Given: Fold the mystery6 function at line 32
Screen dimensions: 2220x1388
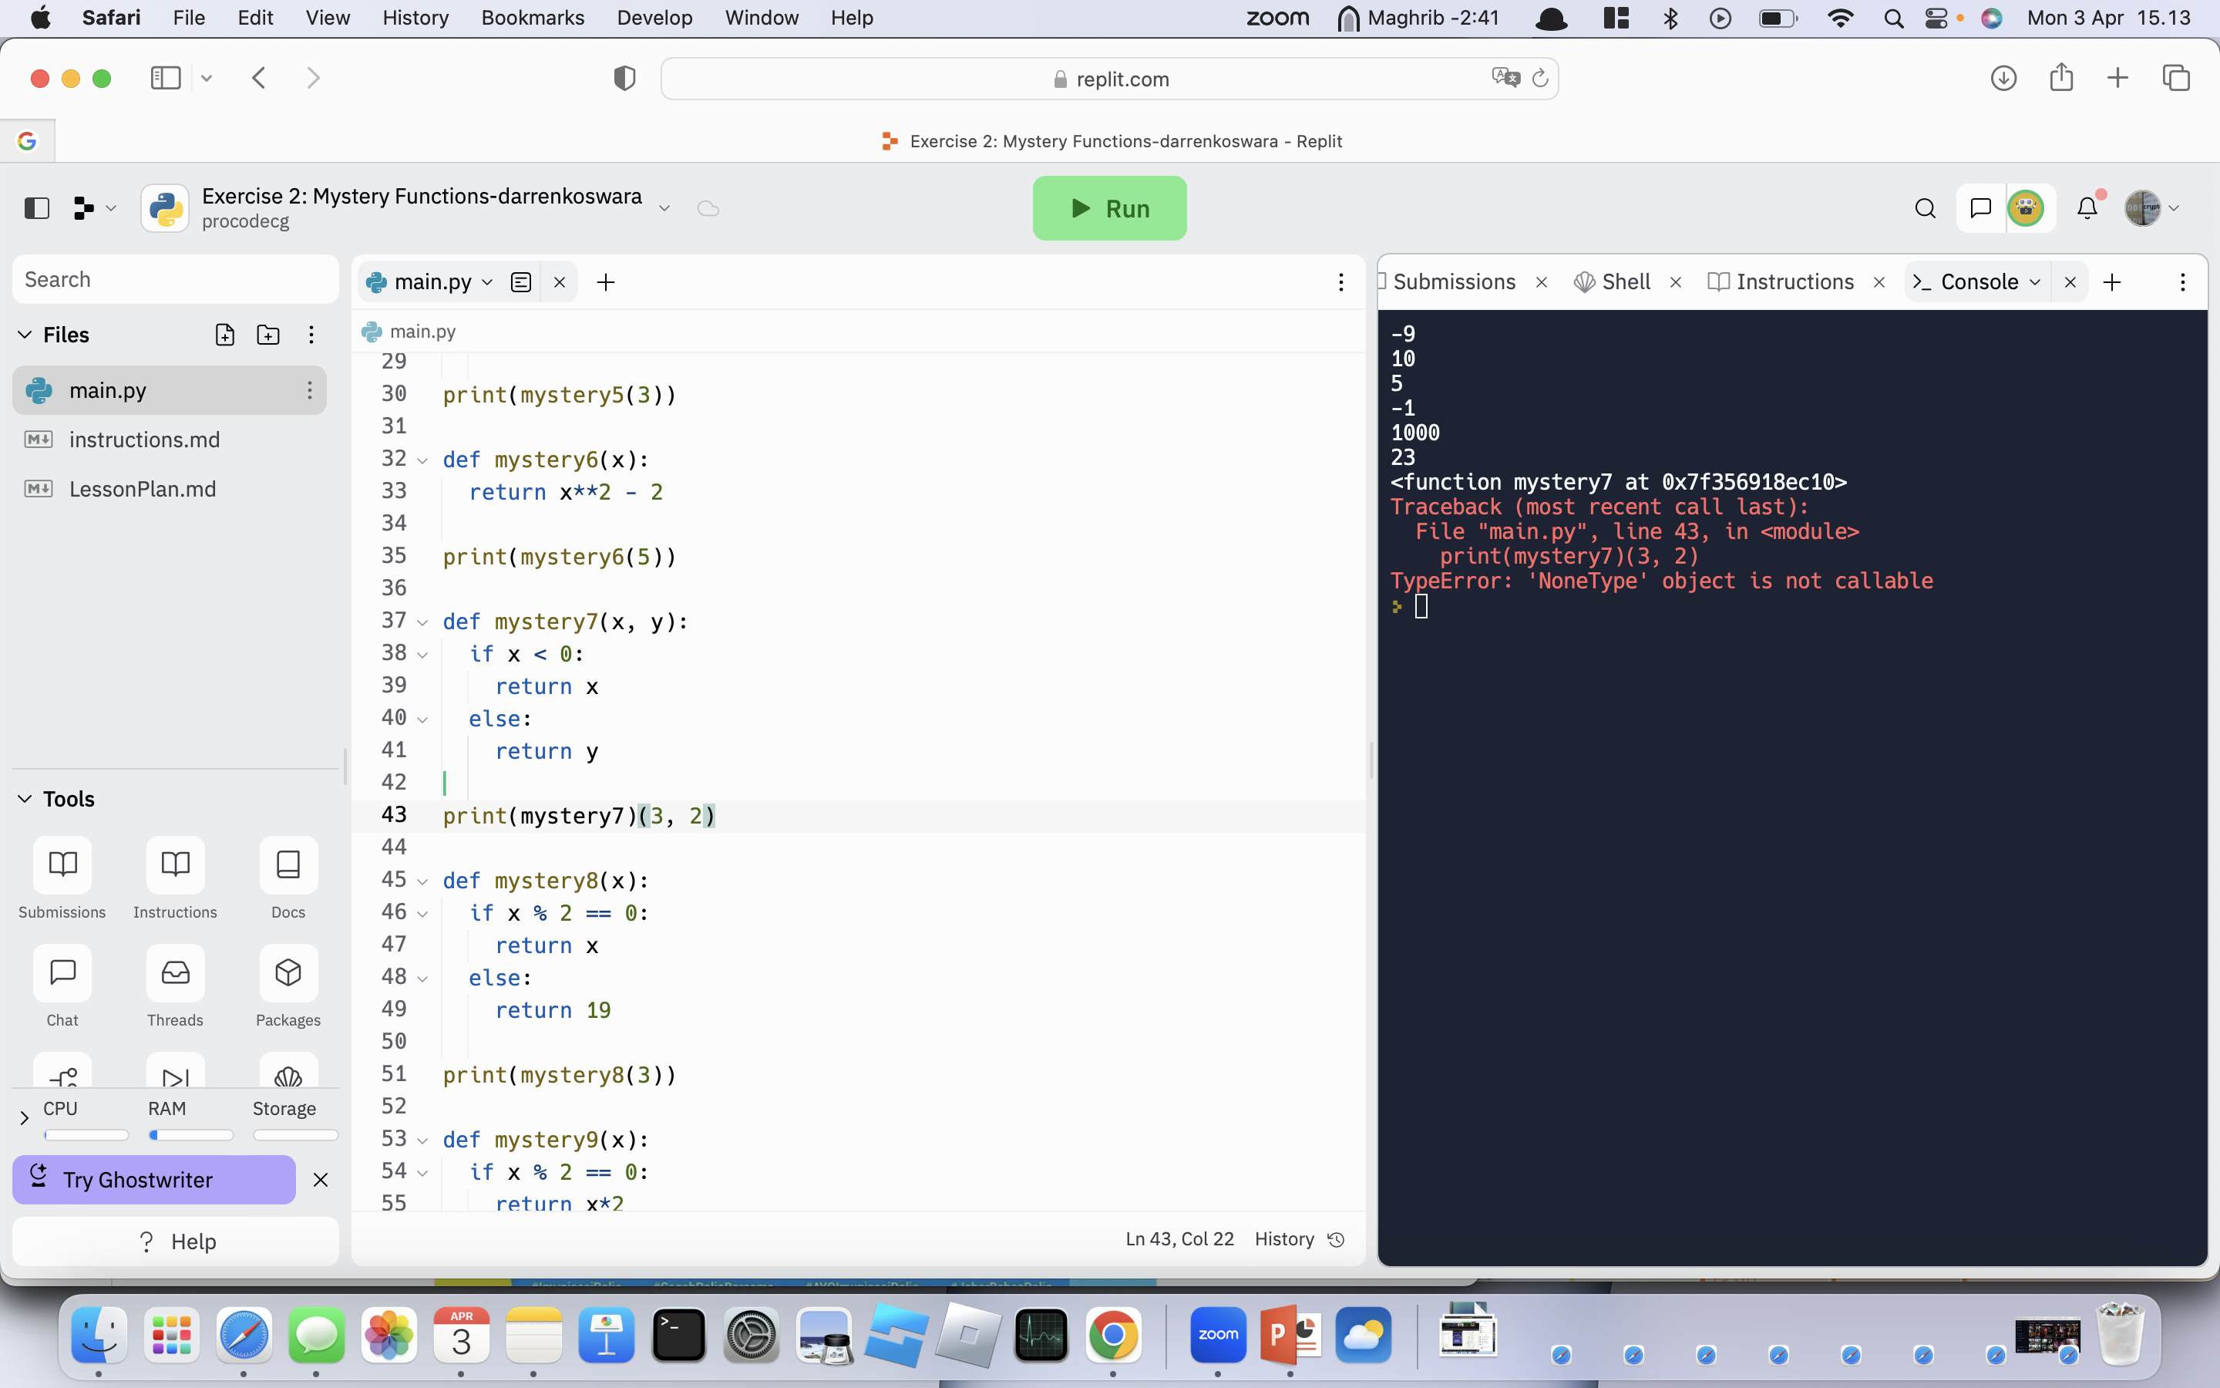Looking at the screenshot, I should 422,460.
